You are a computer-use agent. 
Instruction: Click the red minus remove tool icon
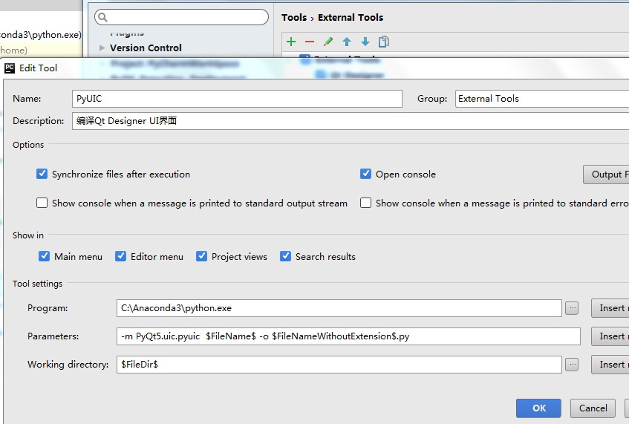(x=309, y=42)
